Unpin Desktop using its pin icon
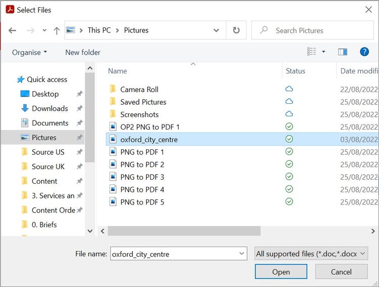The width and height of the screenshot is (379, 287). (x=79, y=94)
